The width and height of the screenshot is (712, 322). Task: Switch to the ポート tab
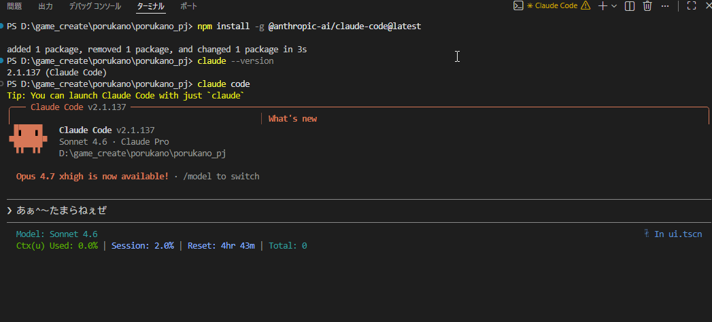[x=188, y=6]
